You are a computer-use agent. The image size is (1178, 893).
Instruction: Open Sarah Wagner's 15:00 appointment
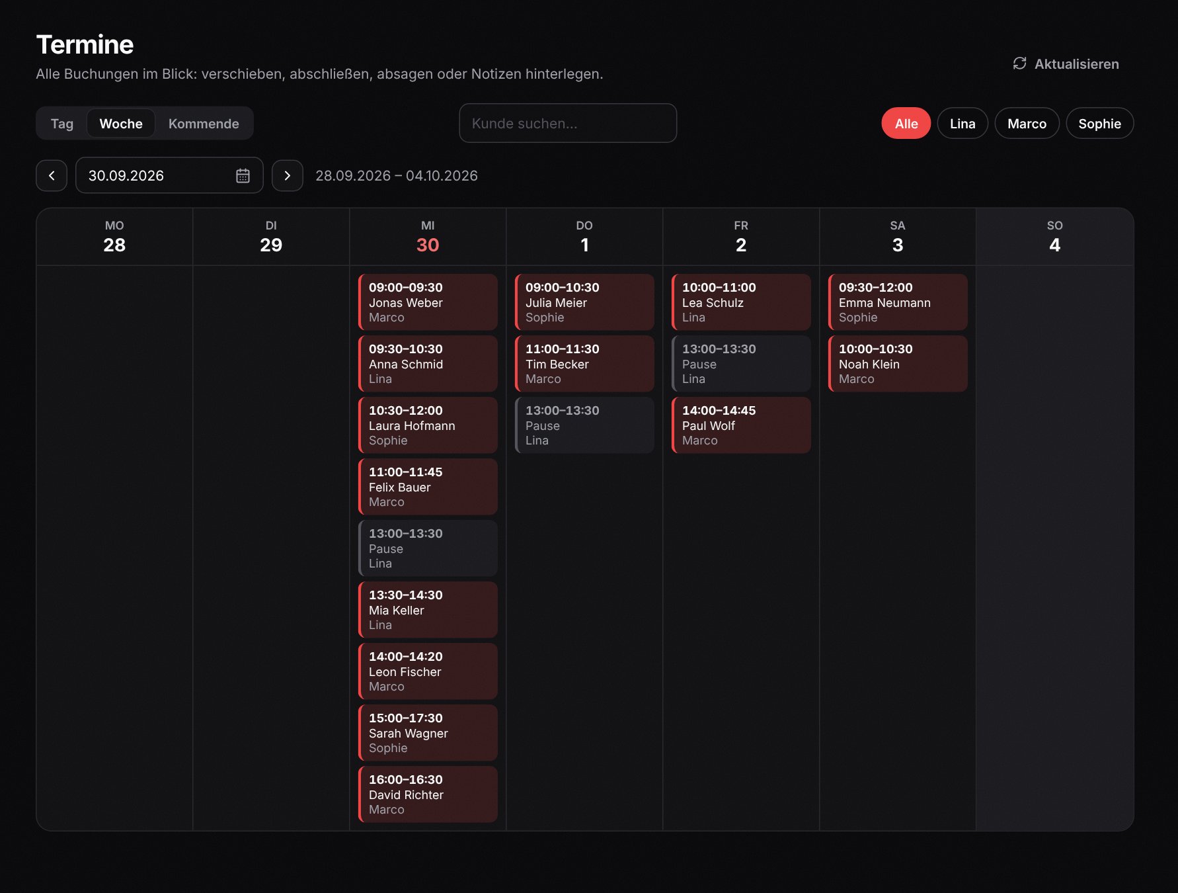[428, 733]
